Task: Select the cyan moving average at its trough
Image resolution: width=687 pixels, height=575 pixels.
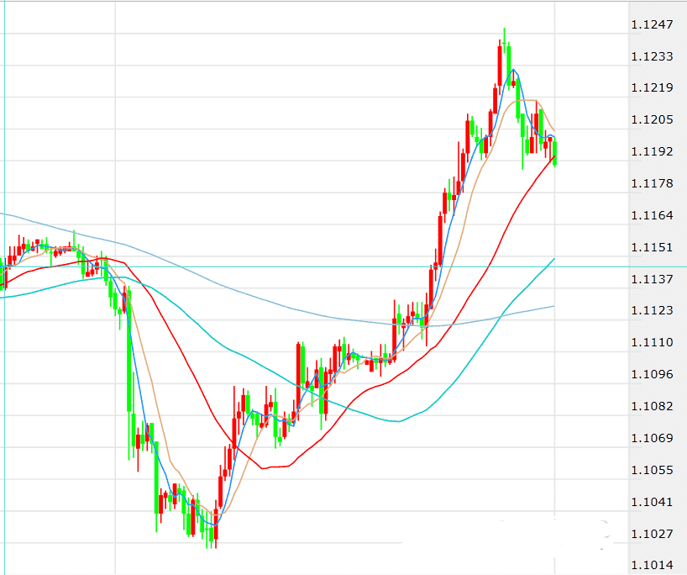Action: point(396,421)
